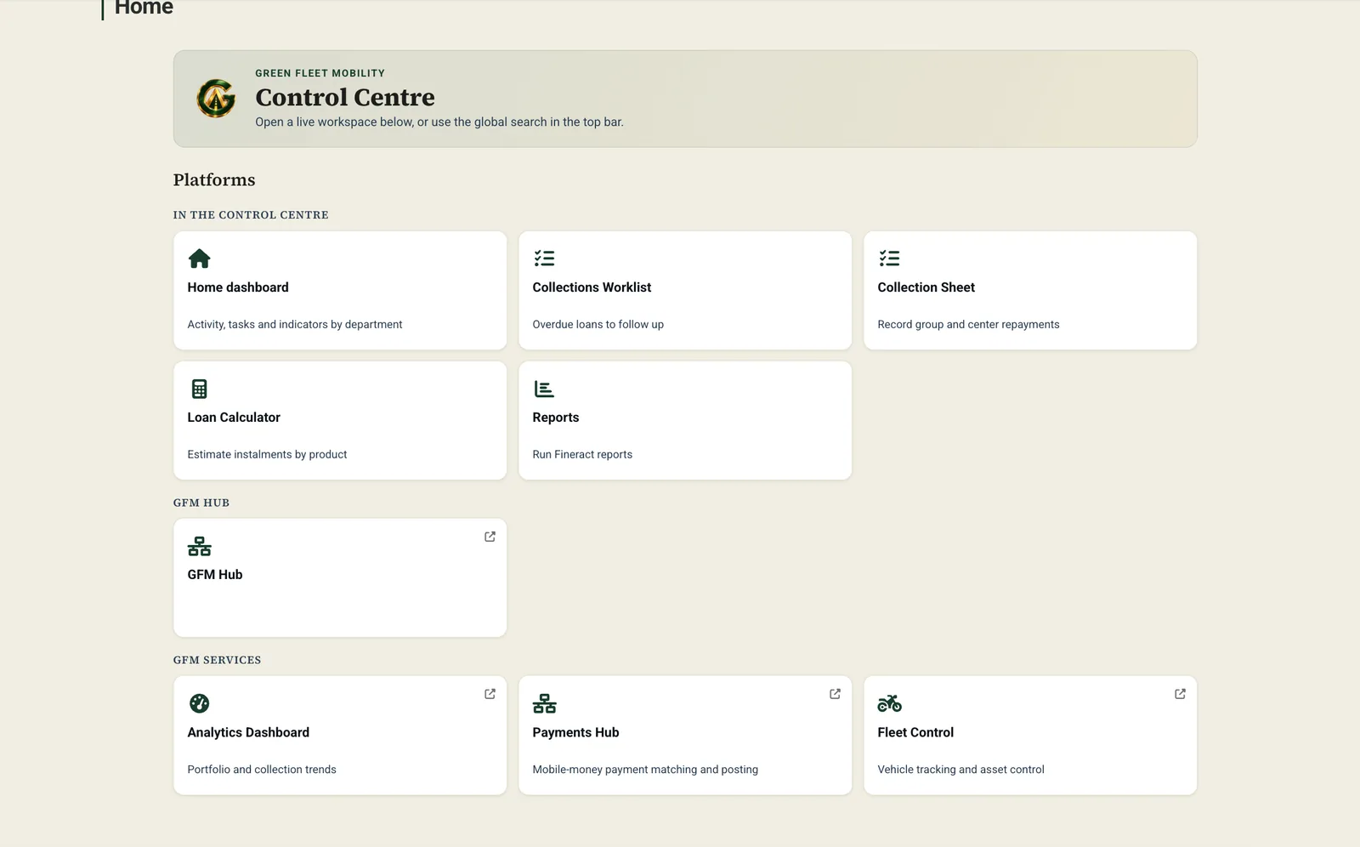
Task: Click the 'GFM HUB' section label
Action: point(201,503)
